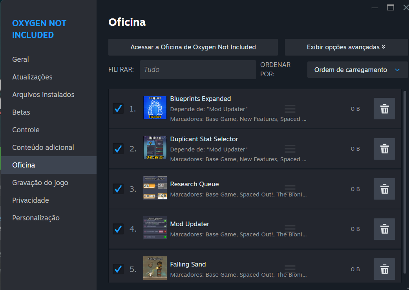409x290 pixels.
Task: Open Arquivos instalados section
Action: click(48, 95)
